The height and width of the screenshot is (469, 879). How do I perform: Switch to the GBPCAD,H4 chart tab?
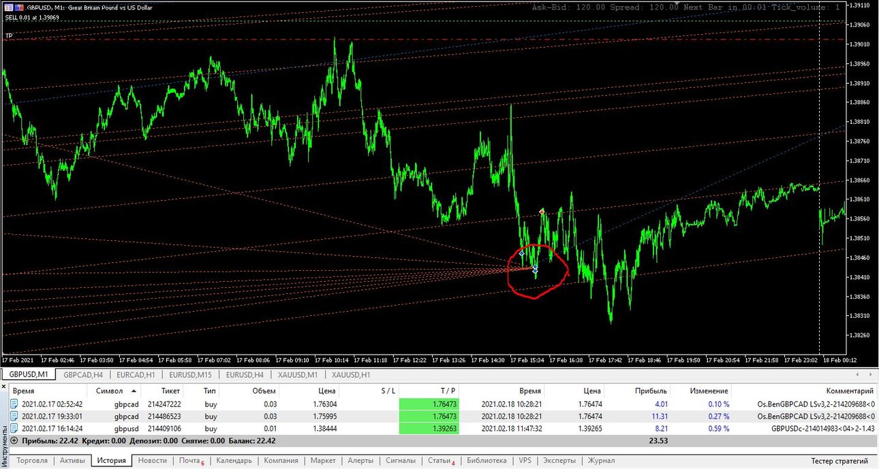[83, 374]
